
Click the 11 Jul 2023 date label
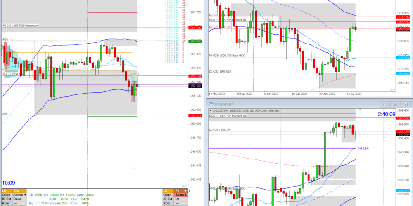[x=354, y=94]
